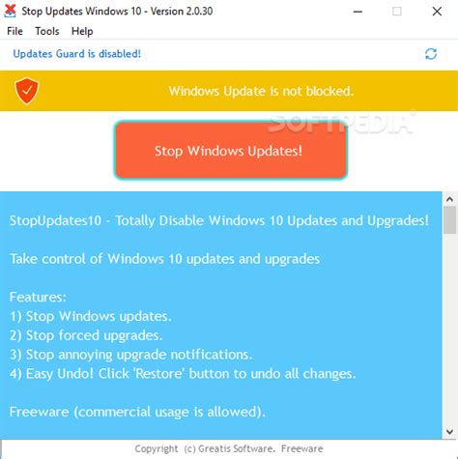
Task: Minimize the Stop Updates window
Action: pos(358,12)
